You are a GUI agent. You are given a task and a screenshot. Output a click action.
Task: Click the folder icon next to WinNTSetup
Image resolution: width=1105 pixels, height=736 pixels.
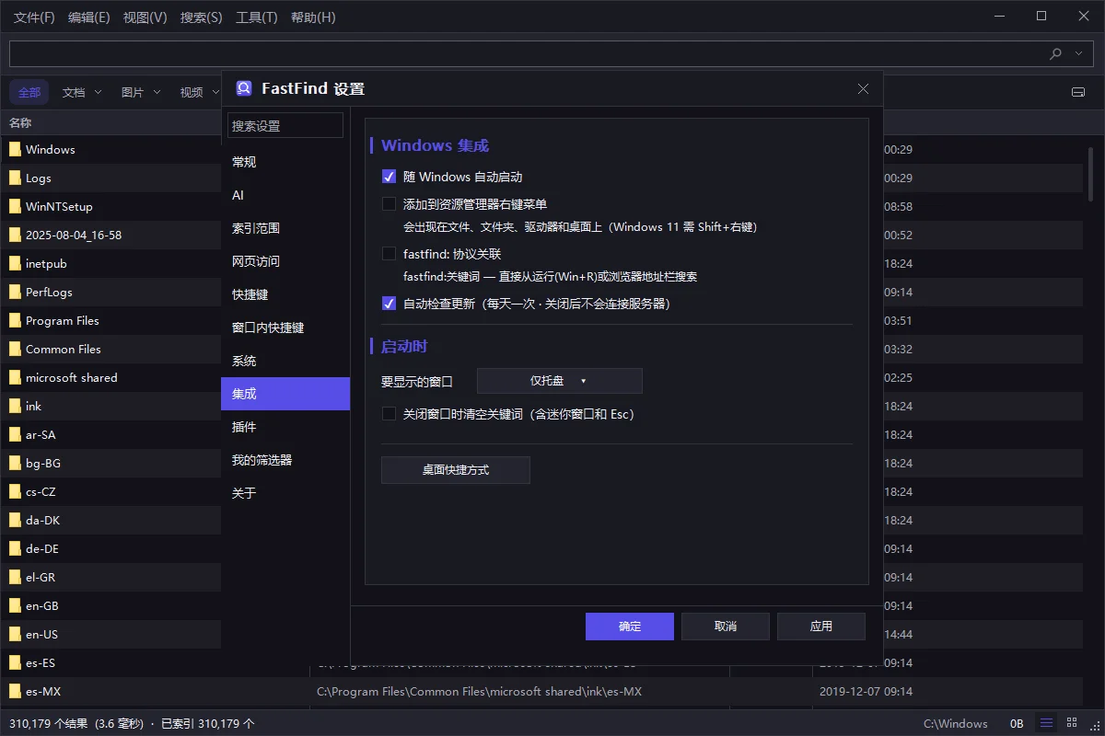tap(15, 206)
